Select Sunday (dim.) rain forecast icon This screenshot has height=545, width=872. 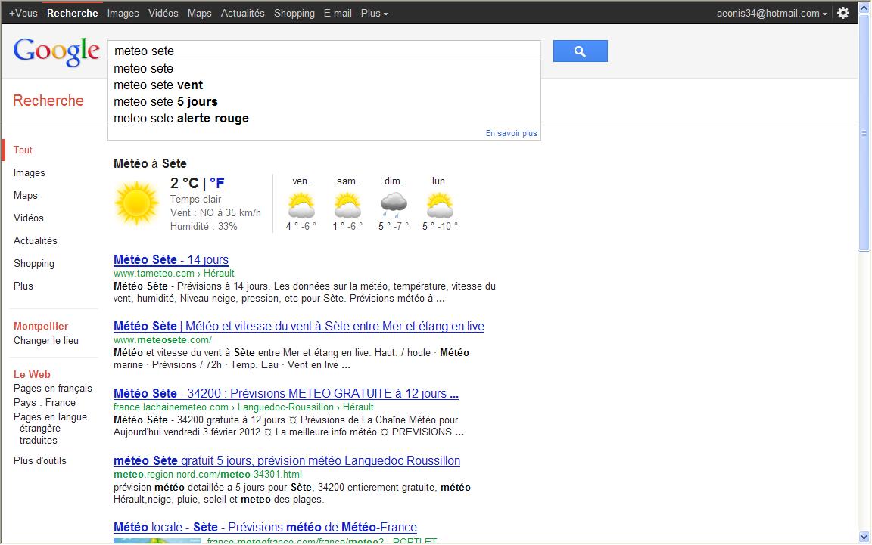[x=394, y=205]
